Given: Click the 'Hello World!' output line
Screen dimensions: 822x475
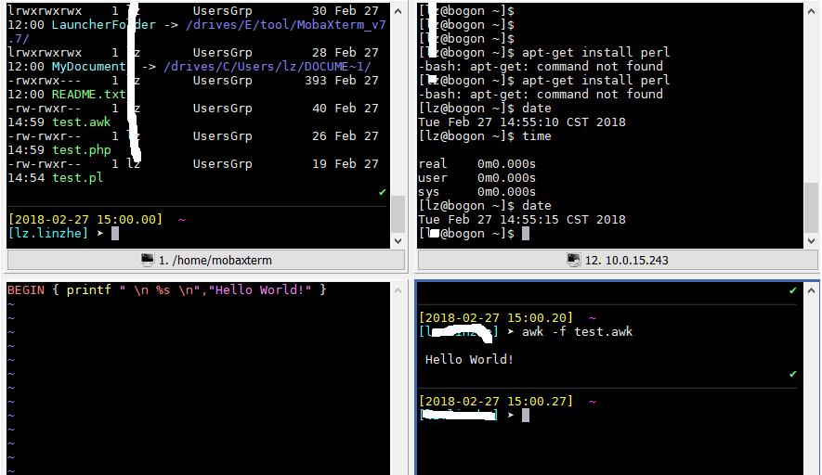Looking at the screenshot, I should (469, 359).
